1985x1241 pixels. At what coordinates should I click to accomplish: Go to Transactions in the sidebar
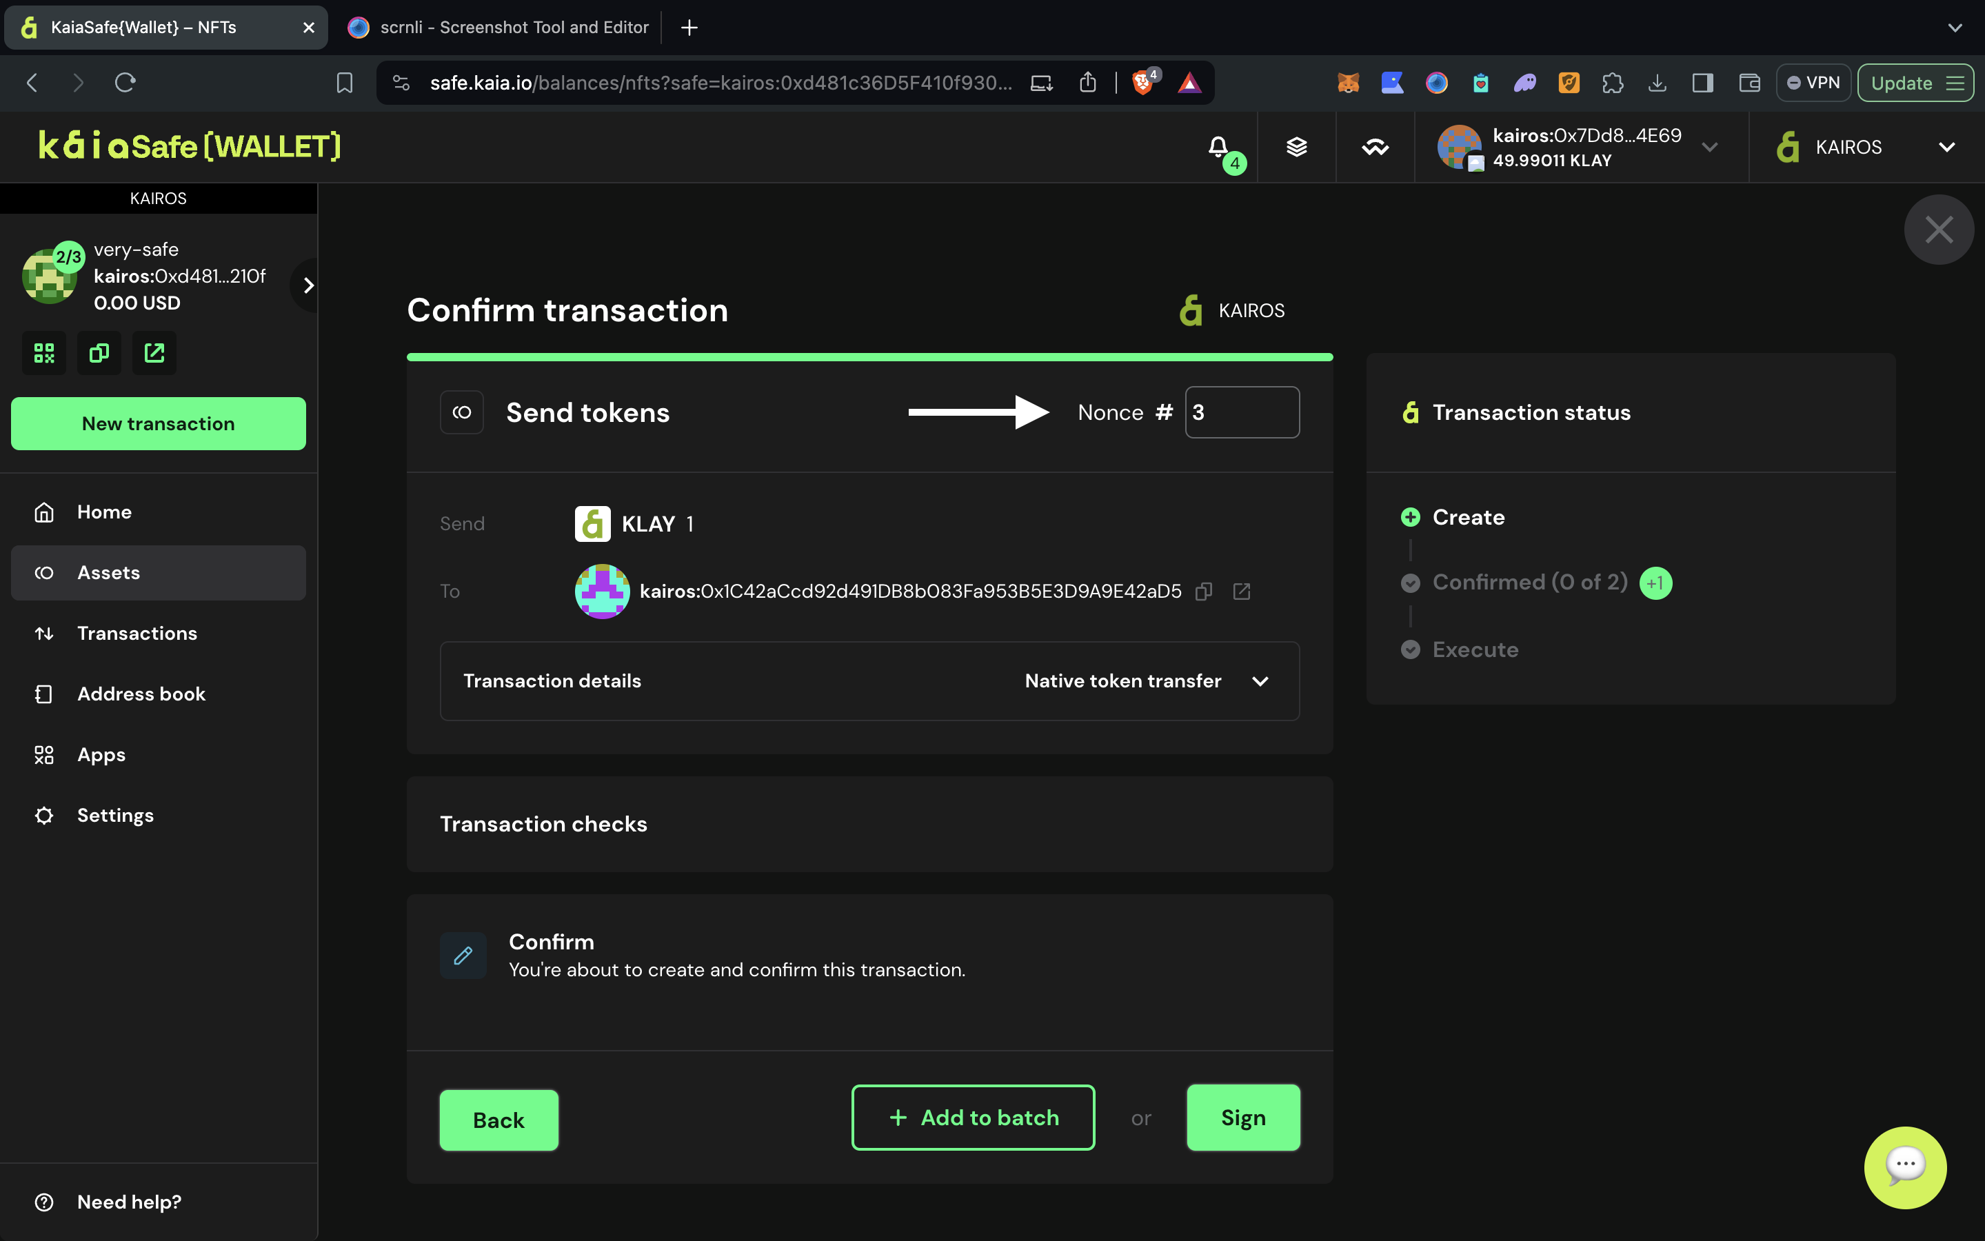click(137, 633)
